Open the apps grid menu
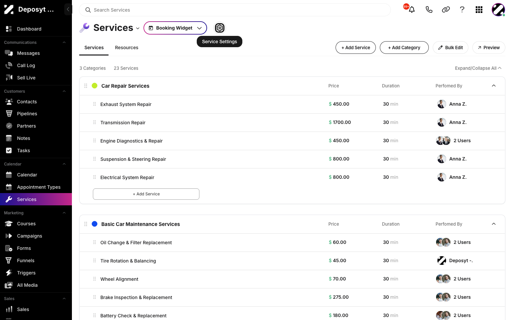513x320 pixels. (479, 10)
